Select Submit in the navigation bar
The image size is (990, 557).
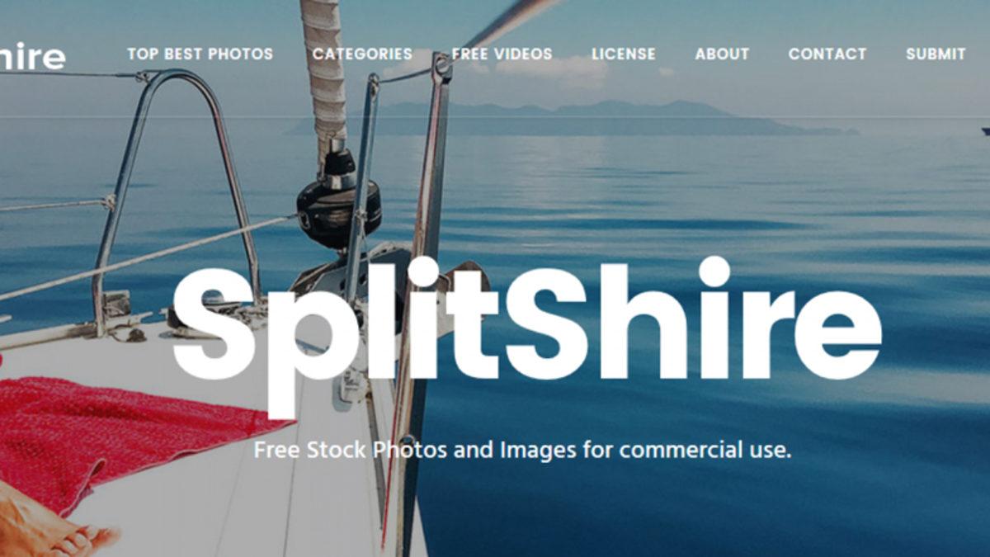click(x=936, y=54)
